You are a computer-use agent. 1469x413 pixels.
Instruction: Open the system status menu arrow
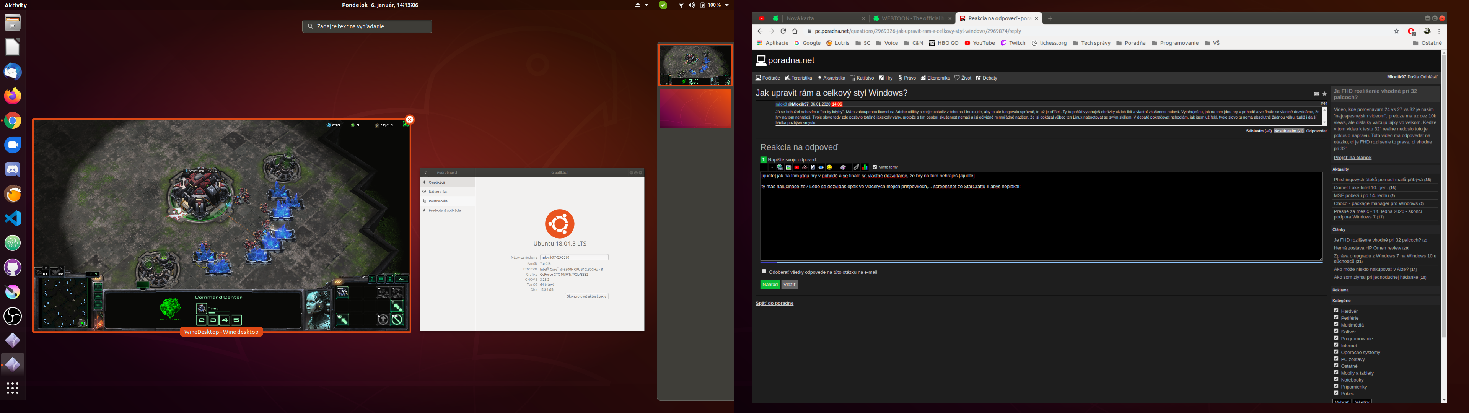pyautogui.click(x=726, y=5)
